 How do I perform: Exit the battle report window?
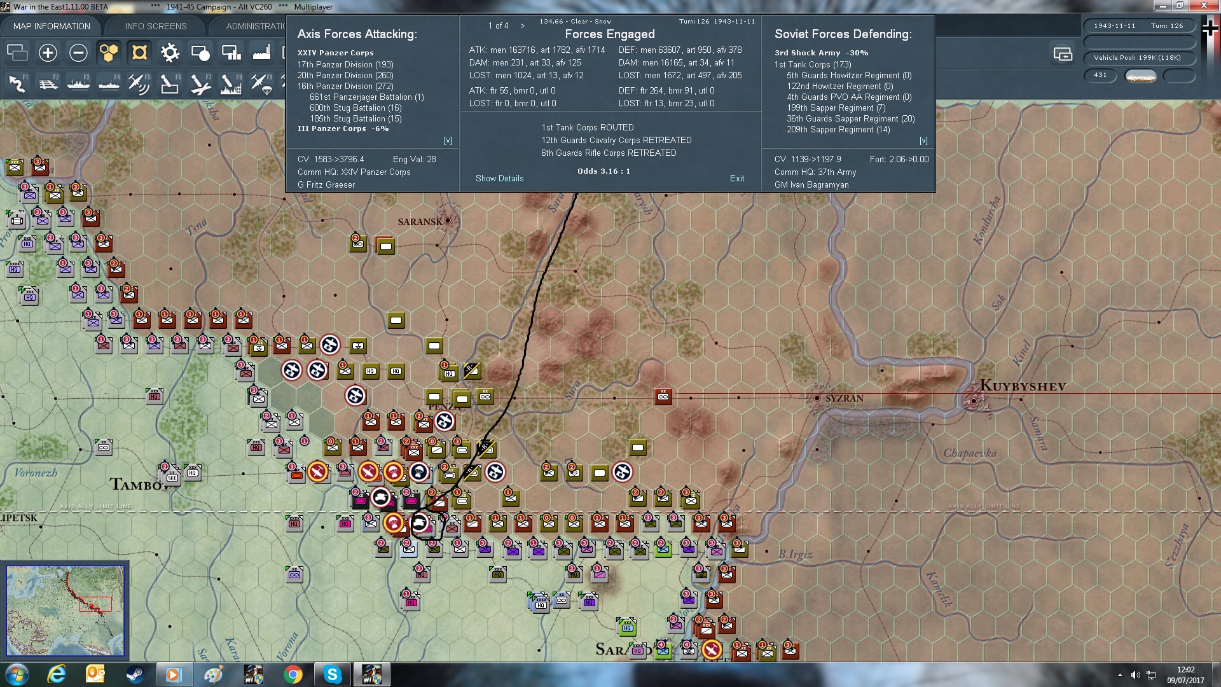[737, 178]
